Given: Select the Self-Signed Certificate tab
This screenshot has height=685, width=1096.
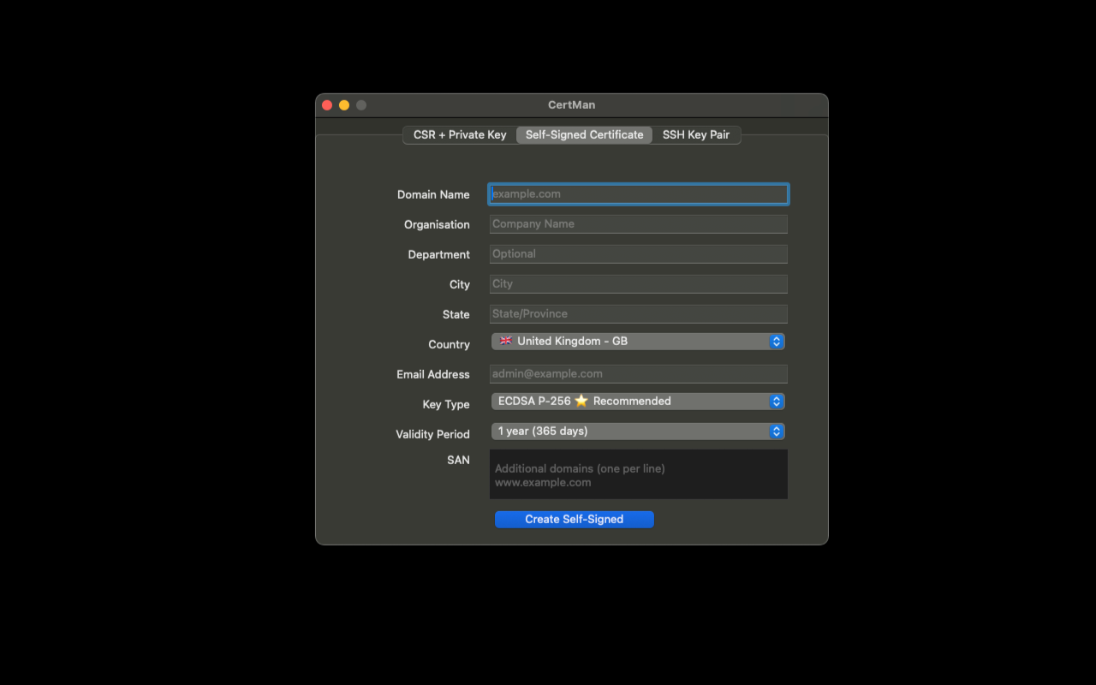Looking at the screenshot, I should [584, 134].
